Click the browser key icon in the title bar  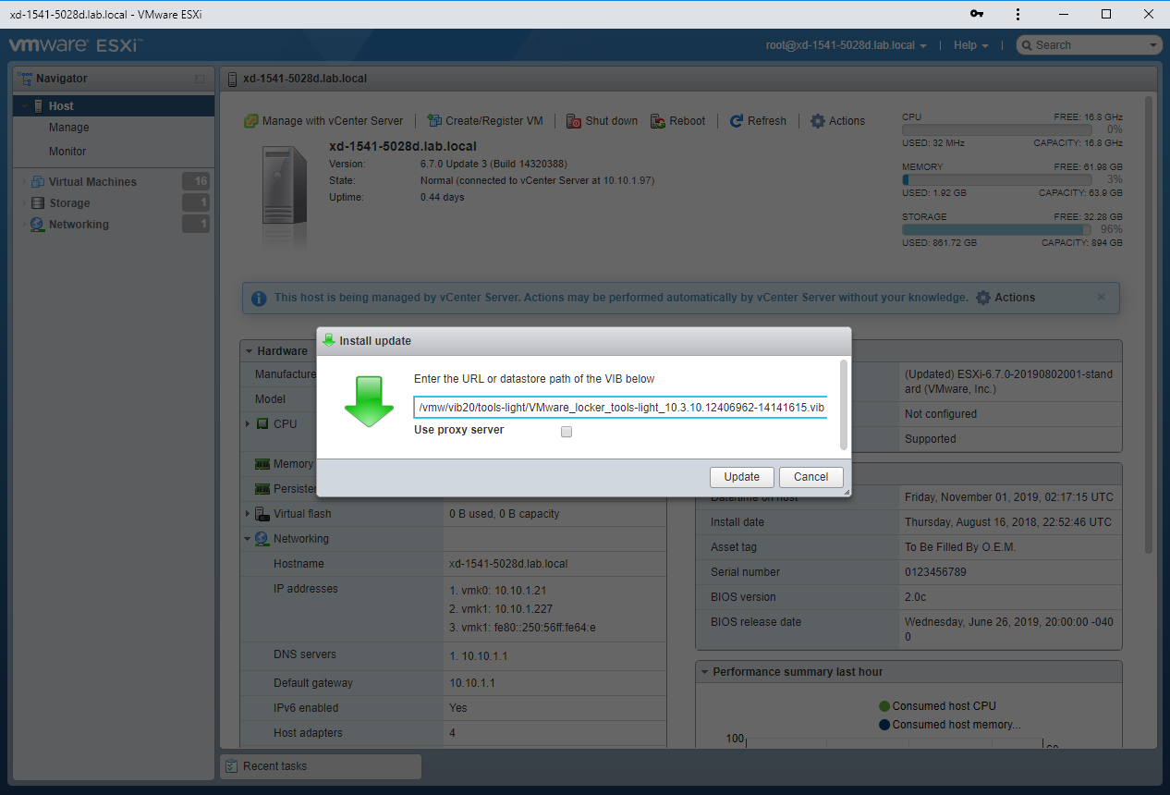tap(978, 14)
